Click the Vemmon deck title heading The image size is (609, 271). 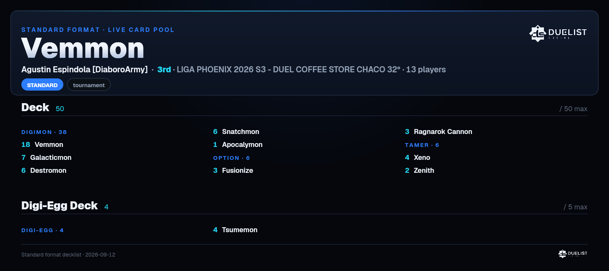[83, 48]
